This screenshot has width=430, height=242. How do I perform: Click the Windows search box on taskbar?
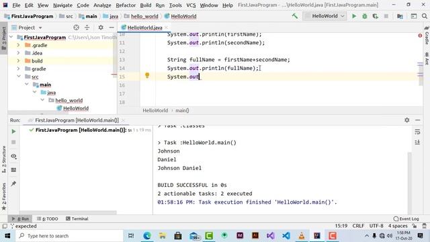pos(69,236)
